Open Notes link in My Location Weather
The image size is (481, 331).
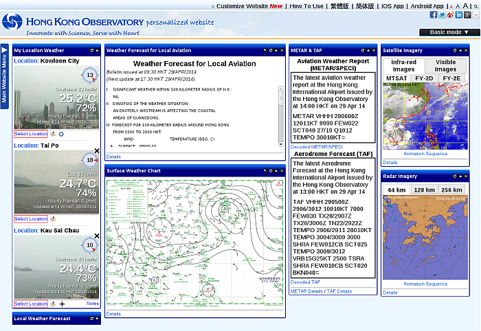click(x=93, y=304)
